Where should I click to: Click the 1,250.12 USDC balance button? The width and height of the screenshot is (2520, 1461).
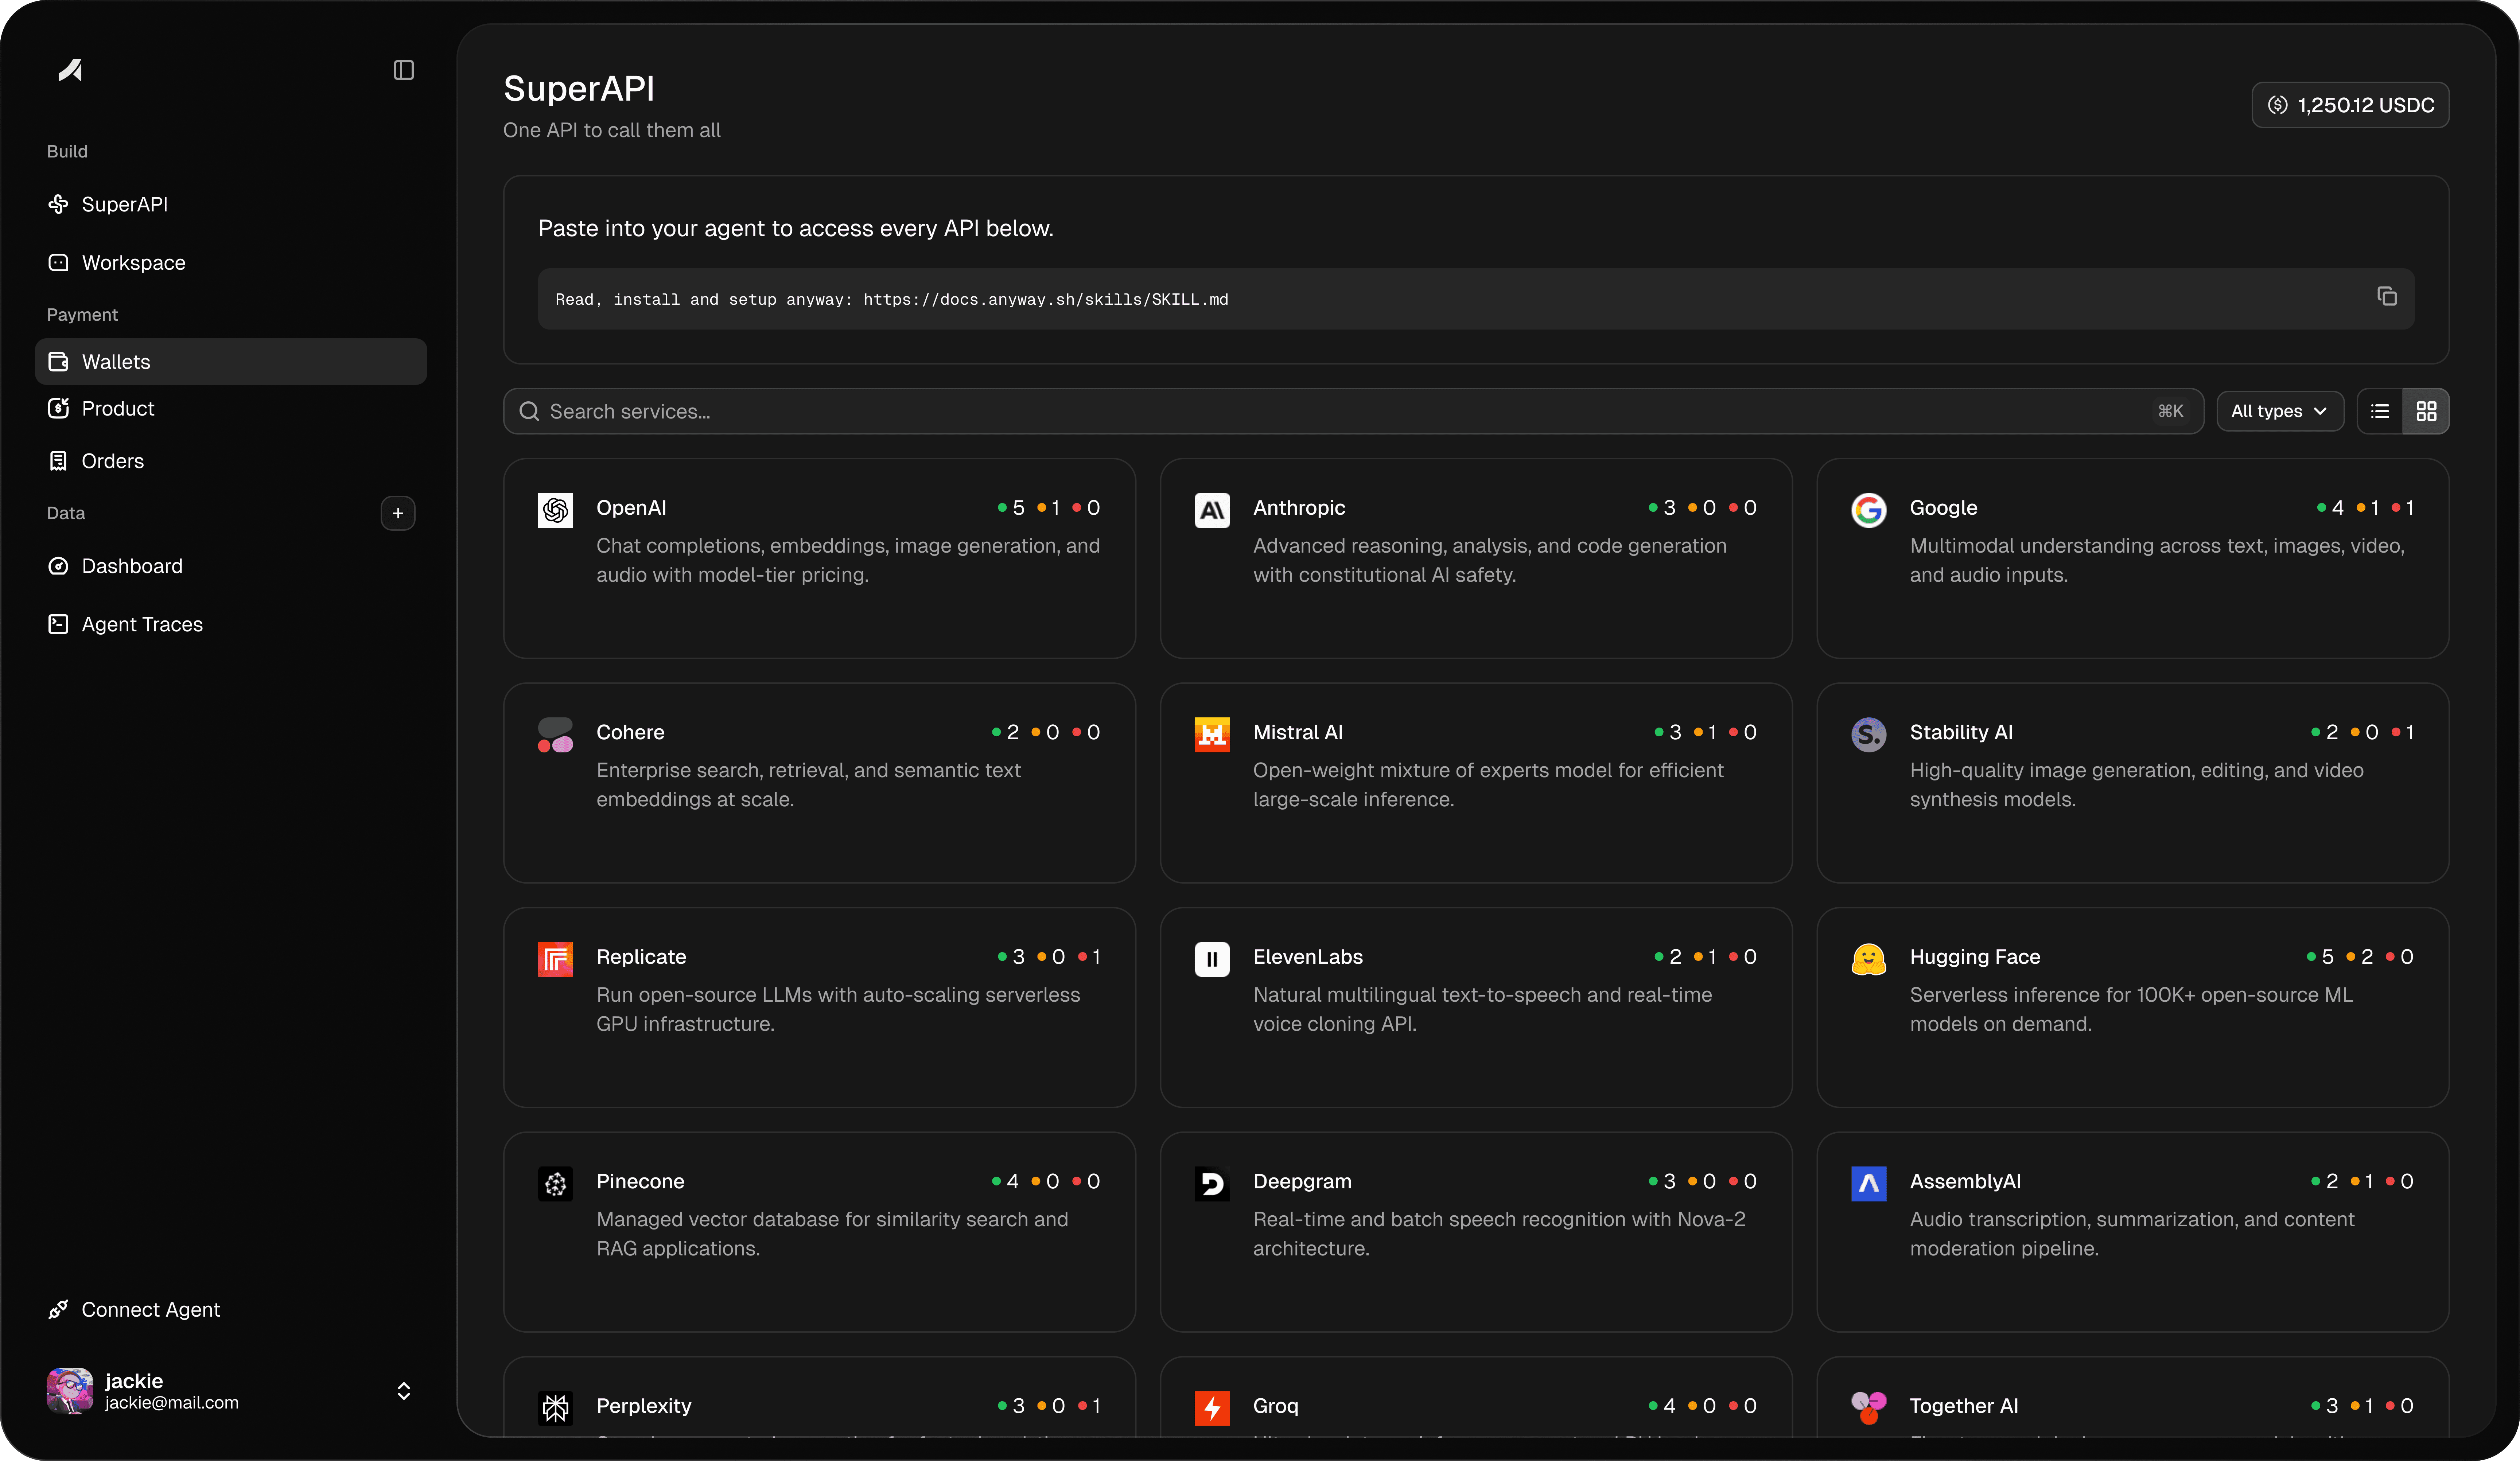tap(2350, 105)
